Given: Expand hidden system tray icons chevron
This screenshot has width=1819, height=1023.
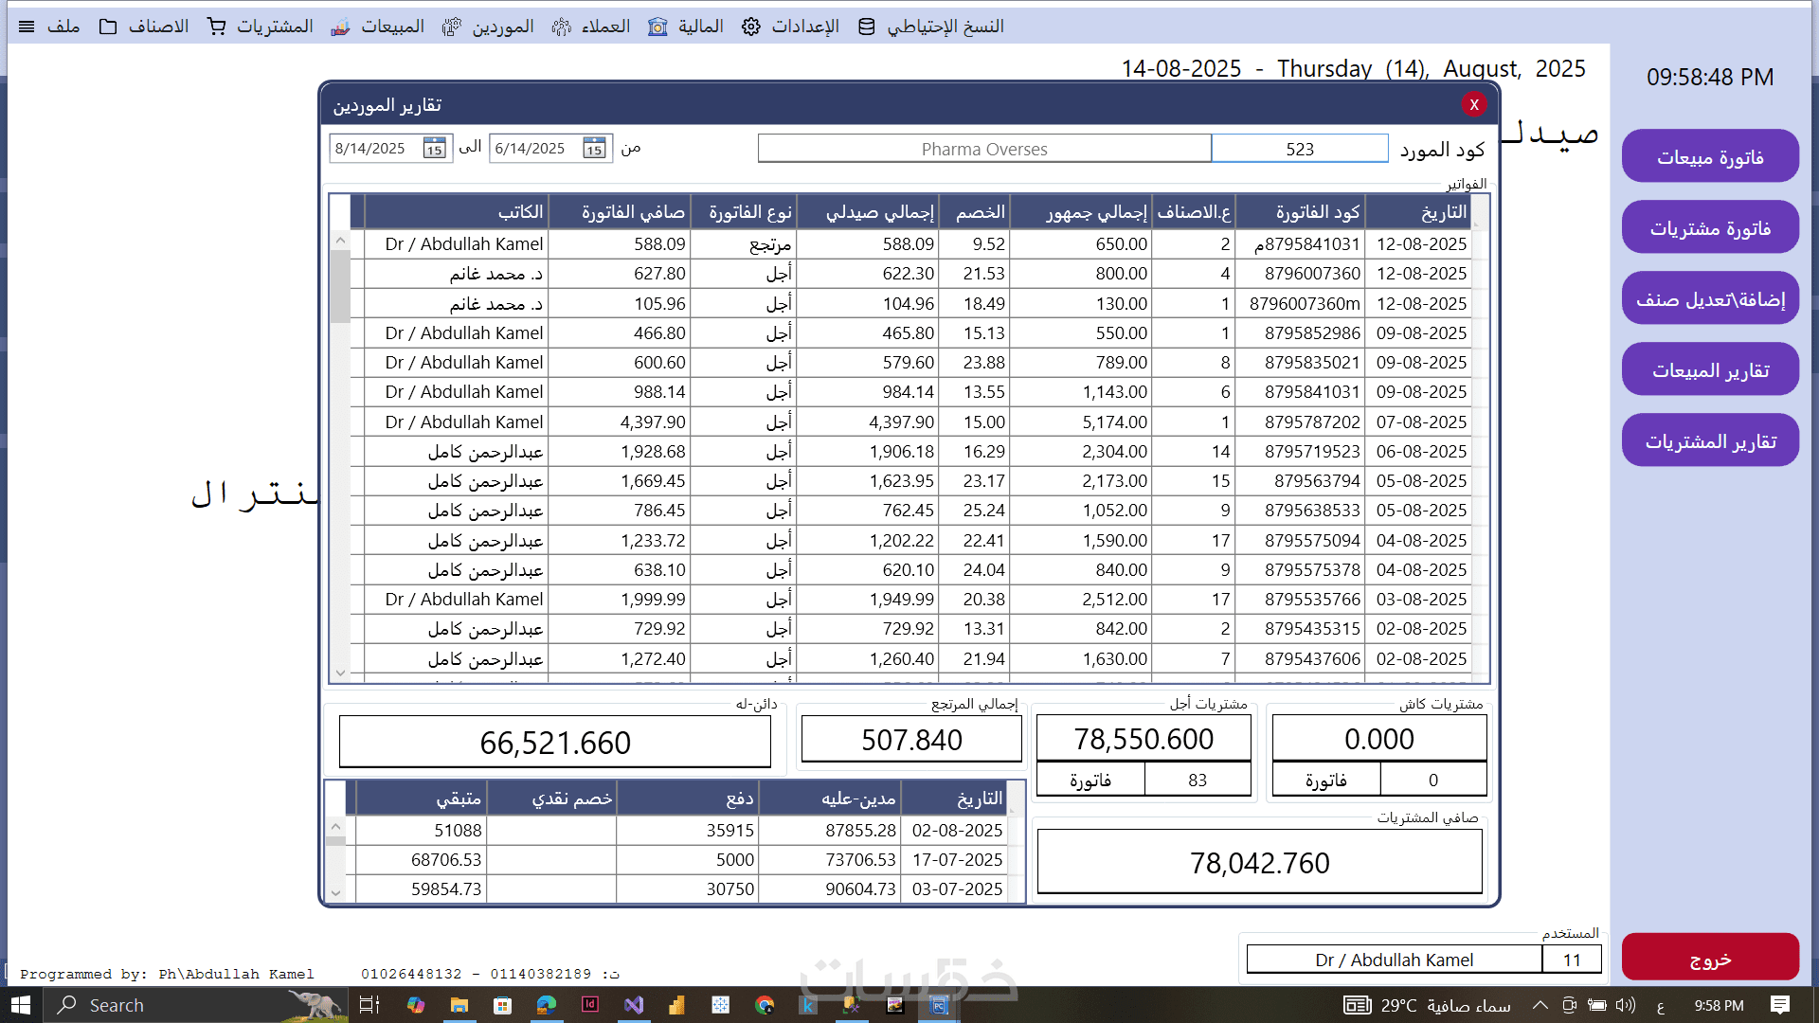Looking at the screenshot, I should click(x=1540, y=1005).
